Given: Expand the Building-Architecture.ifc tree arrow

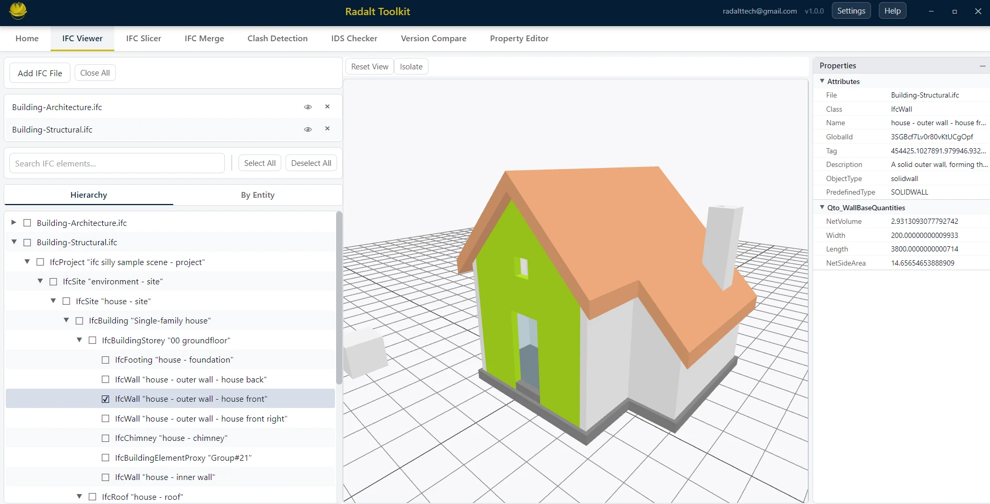Looking at the screenshot, I should click(13, 222).
